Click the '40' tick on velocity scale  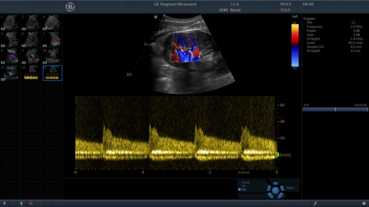coord(282,121)
